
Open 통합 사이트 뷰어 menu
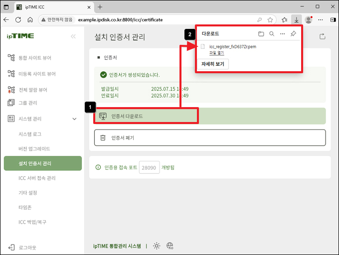pos(34,58)
